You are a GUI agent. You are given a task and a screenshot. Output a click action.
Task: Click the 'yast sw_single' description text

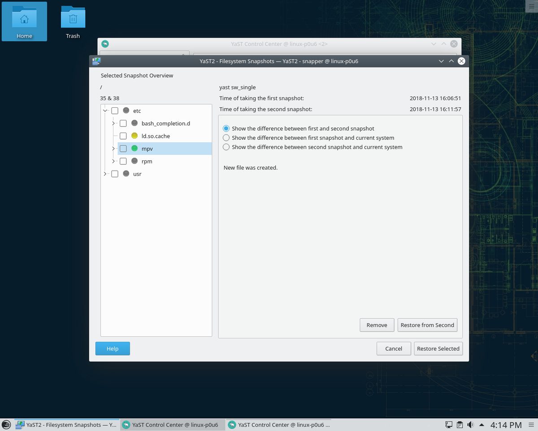[238, 87]
